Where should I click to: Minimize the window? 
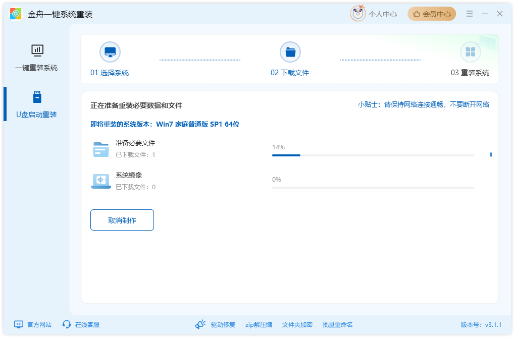point(485,14)
